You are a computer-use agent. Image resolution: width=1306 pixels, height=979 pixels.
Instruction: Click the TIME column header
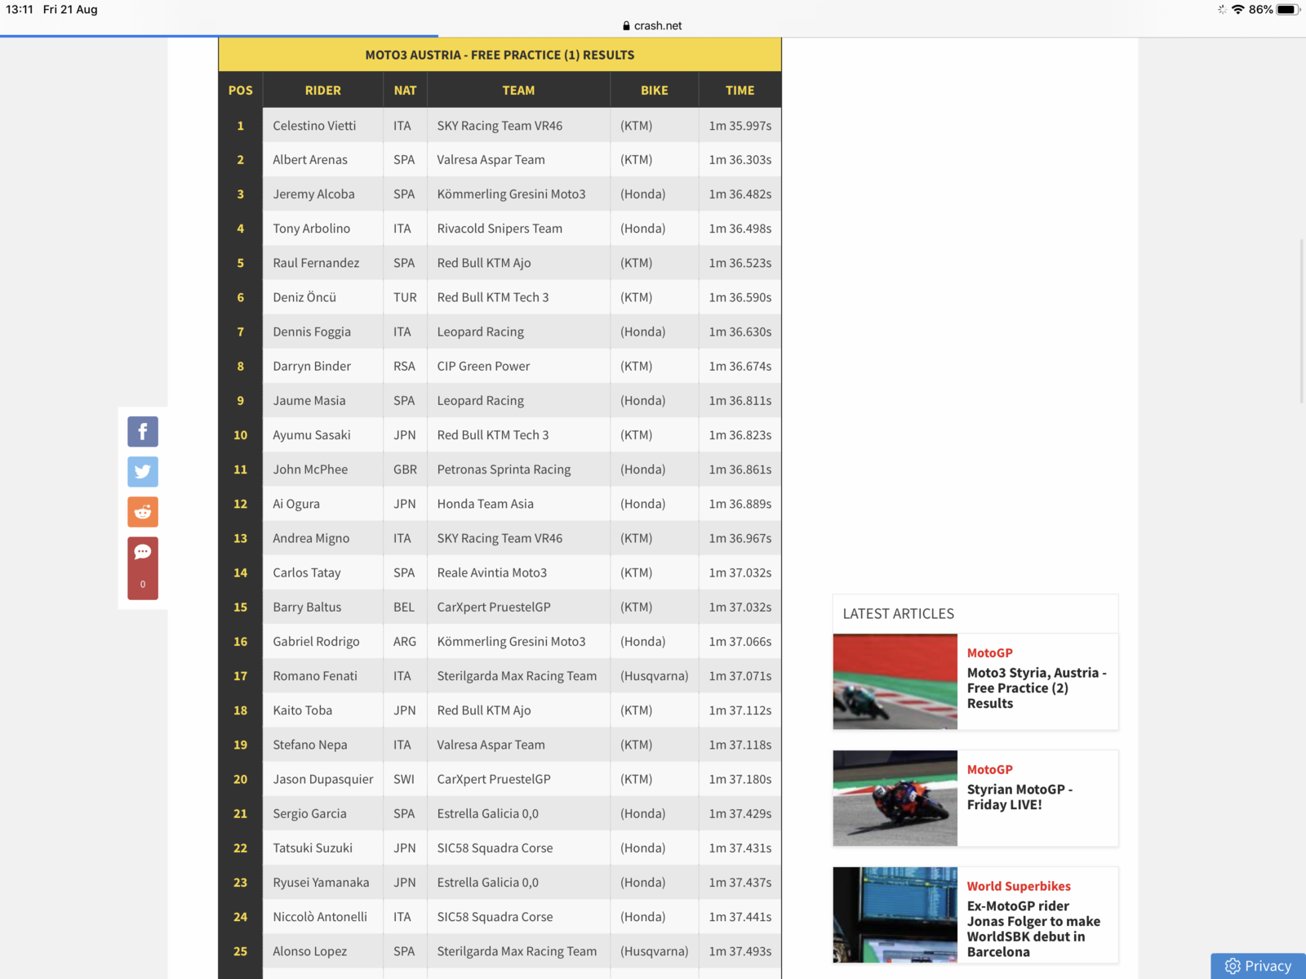click(740, 91)
